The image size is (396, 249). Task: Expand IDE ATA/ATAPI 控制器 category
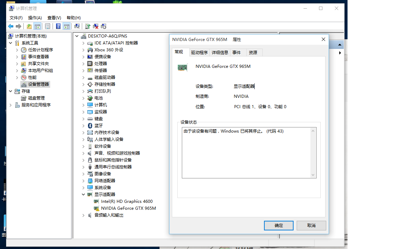click(x=83, y=43)
